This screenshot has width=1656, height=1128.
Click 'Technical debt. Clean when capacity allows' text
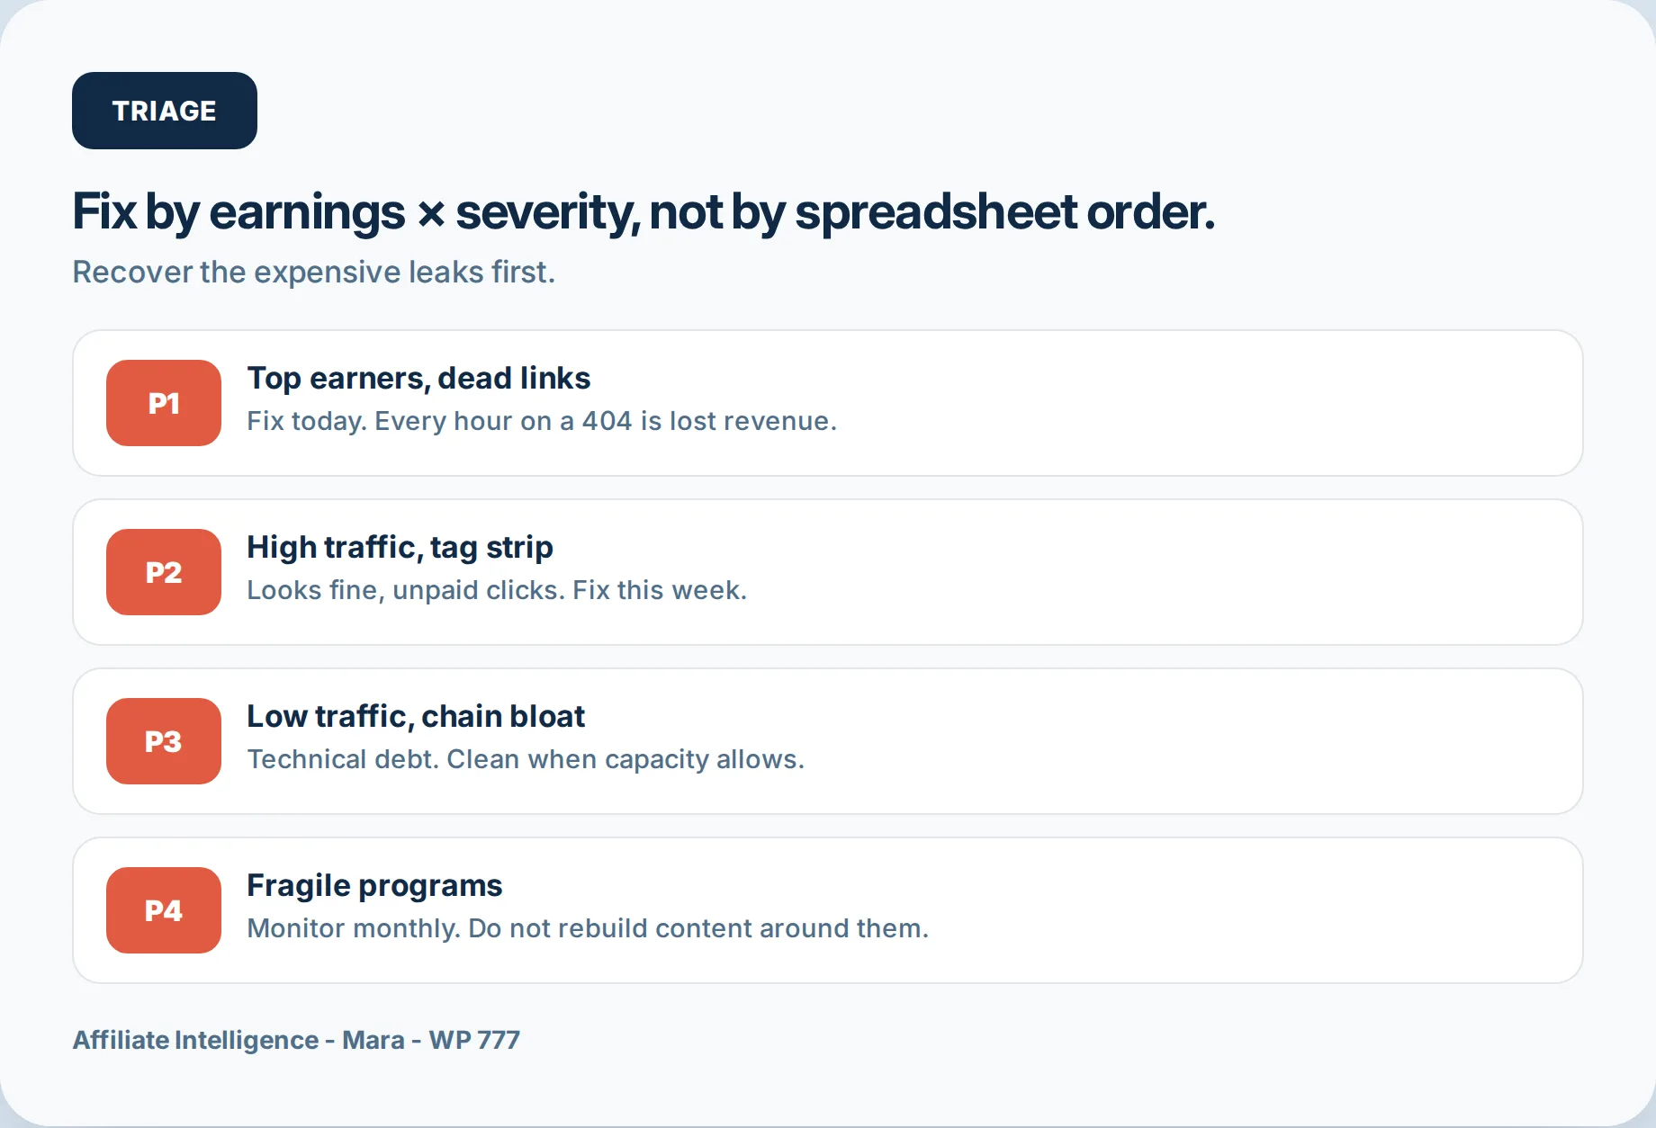click(526, 759)
